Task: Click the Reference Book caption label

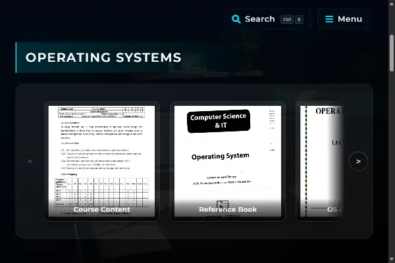Action: [x=228, y=209]
